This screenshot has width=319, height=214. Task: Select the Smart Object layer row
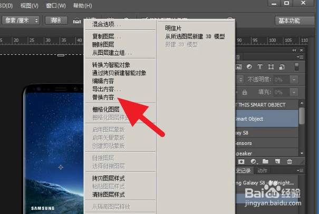pos(267,119)
